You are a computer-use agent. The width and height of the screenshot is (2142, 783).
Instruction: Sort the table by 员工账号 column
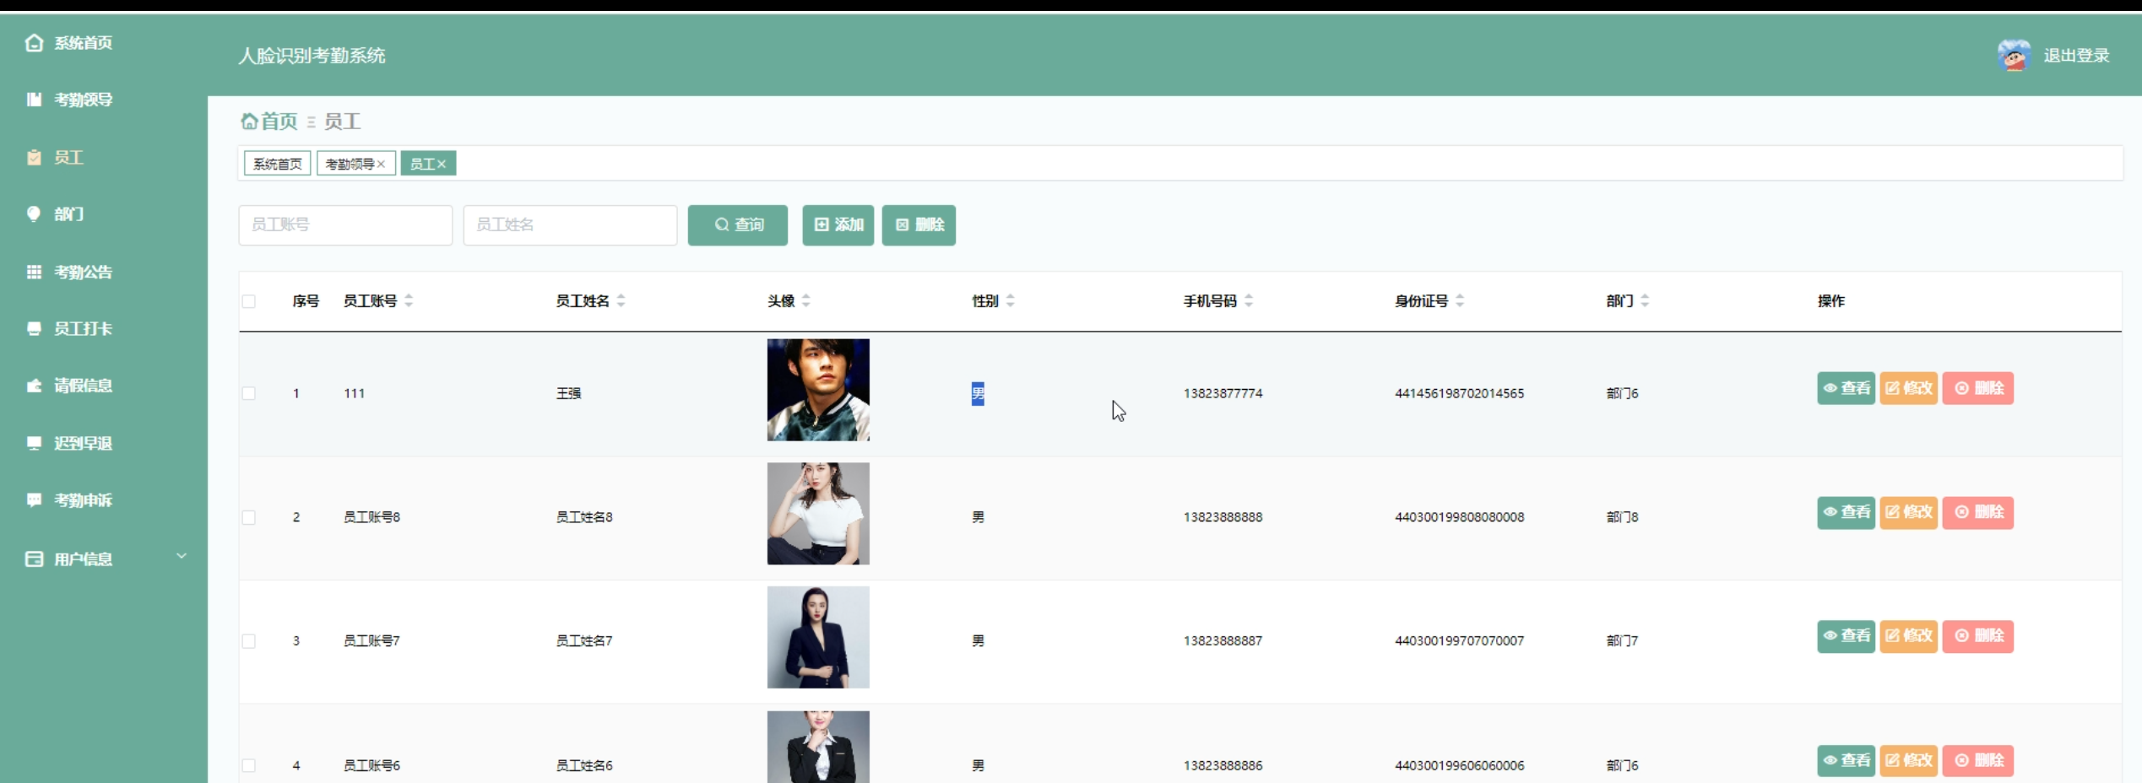tap(409, 300)
